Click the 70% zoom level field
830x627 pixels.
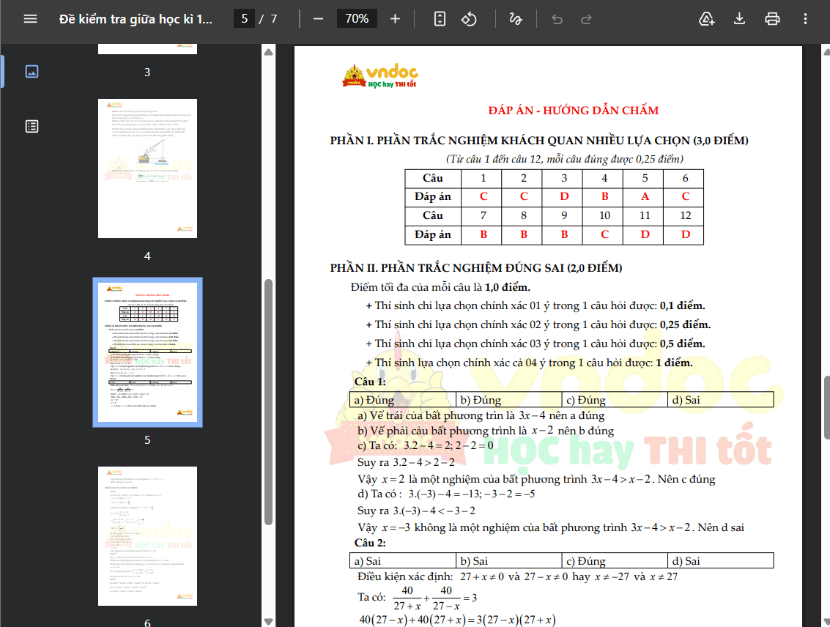click(x=357, y=19)
